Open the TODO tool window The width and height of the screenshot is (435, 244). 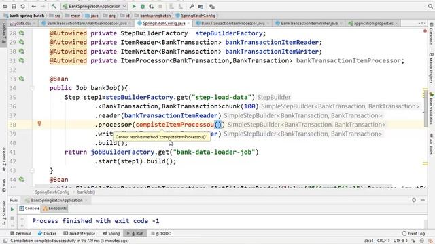coord(161,233)
